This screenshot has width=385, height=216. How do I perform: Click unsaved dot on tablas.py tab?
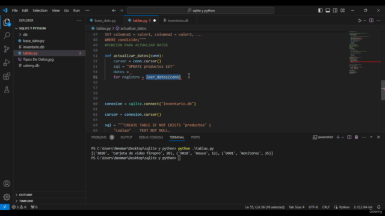pos(155,20)
